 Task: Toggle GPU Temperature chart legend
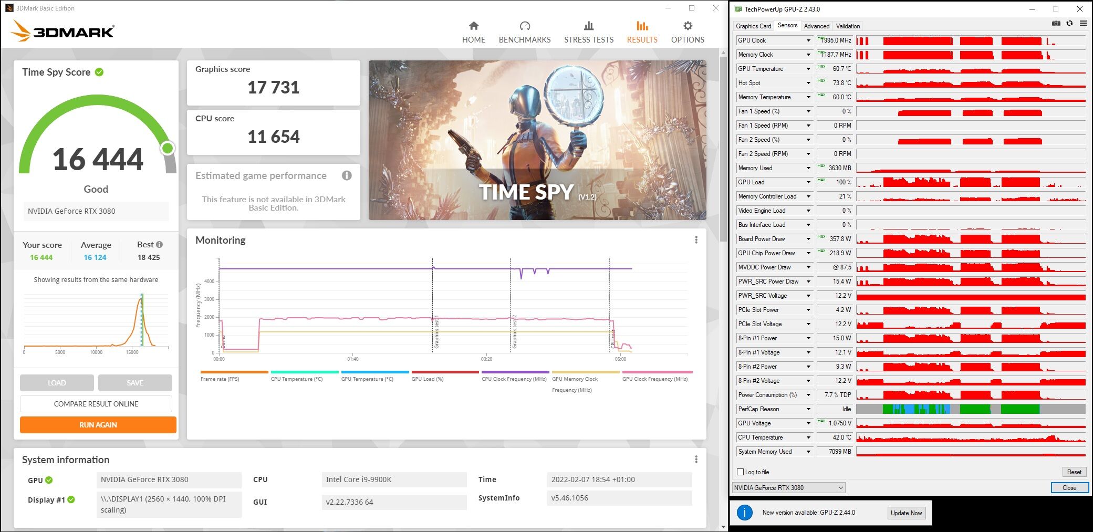[x=367, y=379]
